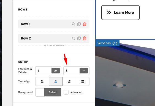Set text align to center

(56, 81)
